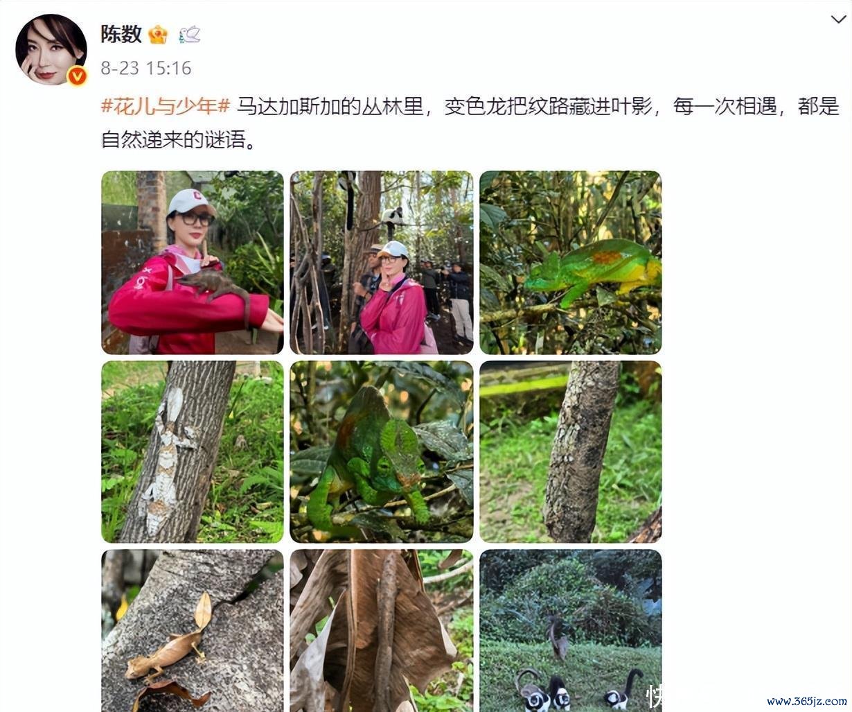Image resolution: width=852 pixels, height=712 pixels.
Task: Click the orange verified V badge
Action: [78, 76]
